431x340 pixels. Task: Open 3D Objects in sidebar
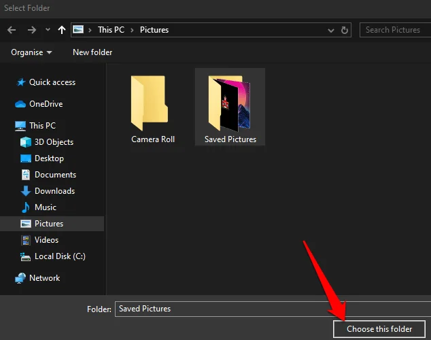point(54,142)
